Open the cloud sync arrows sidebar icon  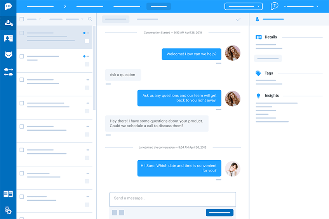click(9, 72)
